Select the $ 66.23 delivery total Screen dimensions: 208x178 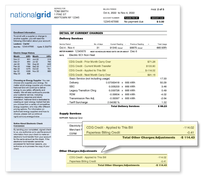pos(162,106)
